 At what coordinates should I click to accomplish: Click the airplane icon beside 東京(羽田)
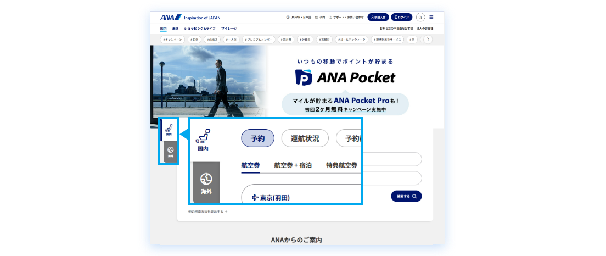[x=255, y=198]
